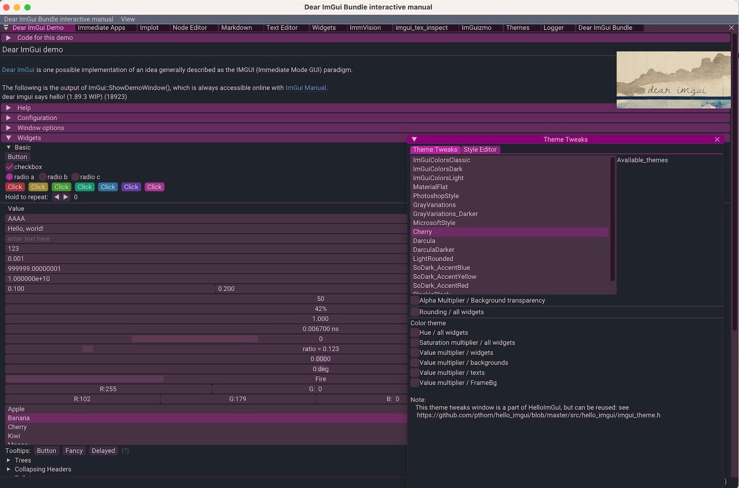Go to the Node Editor tab

pyautogui.click(x=190, y=27)
